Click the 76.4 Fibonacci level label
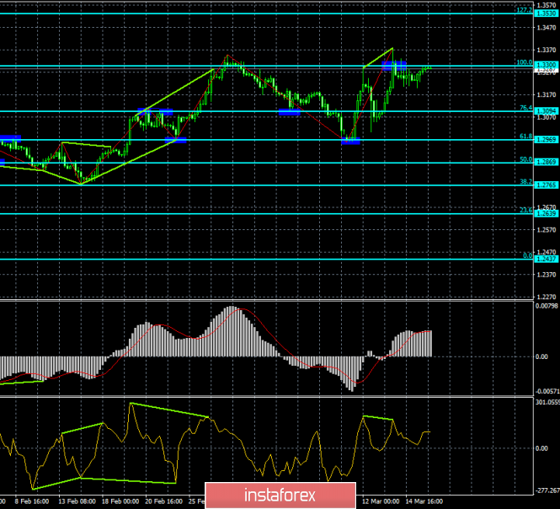This screenshot has height=509, width=560. (x=525, y=108)
